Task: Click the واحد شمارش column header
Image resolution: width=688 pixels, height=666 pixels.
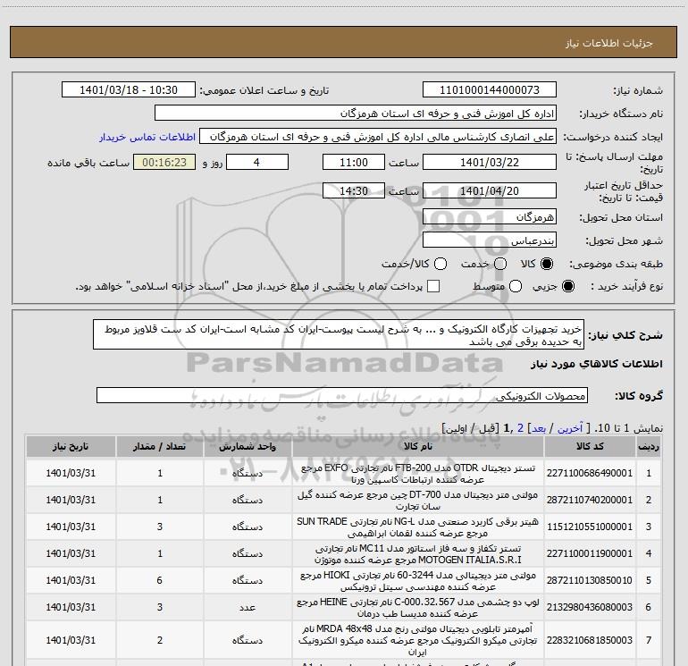Action: (248, 446)
